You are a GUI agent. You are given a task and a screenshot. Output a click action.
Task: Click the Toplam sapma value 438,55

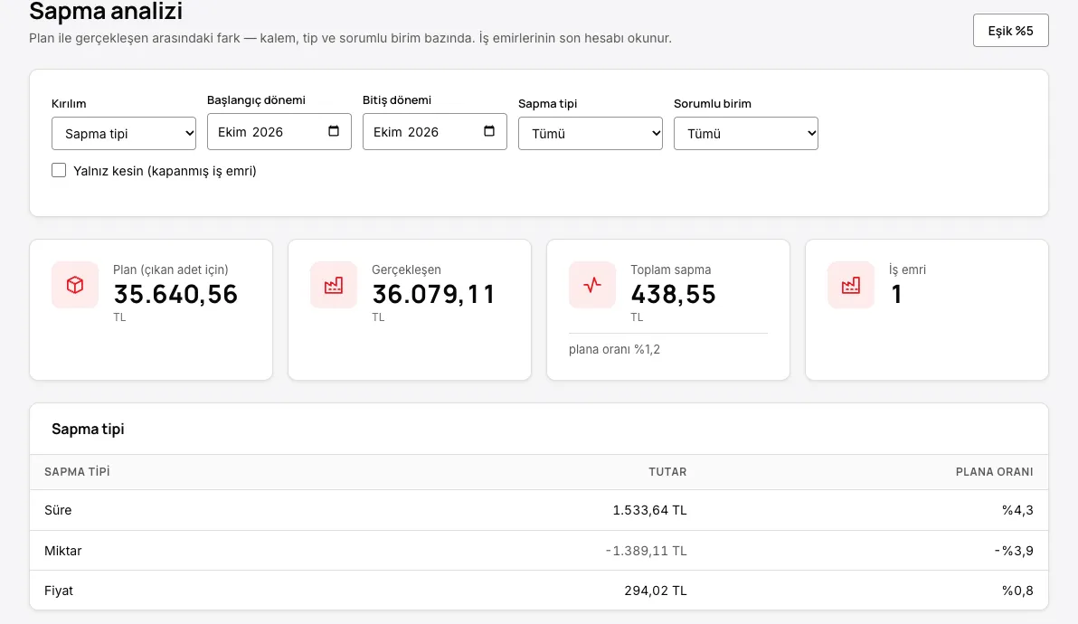pyautogui.click(x=673, y=294)
